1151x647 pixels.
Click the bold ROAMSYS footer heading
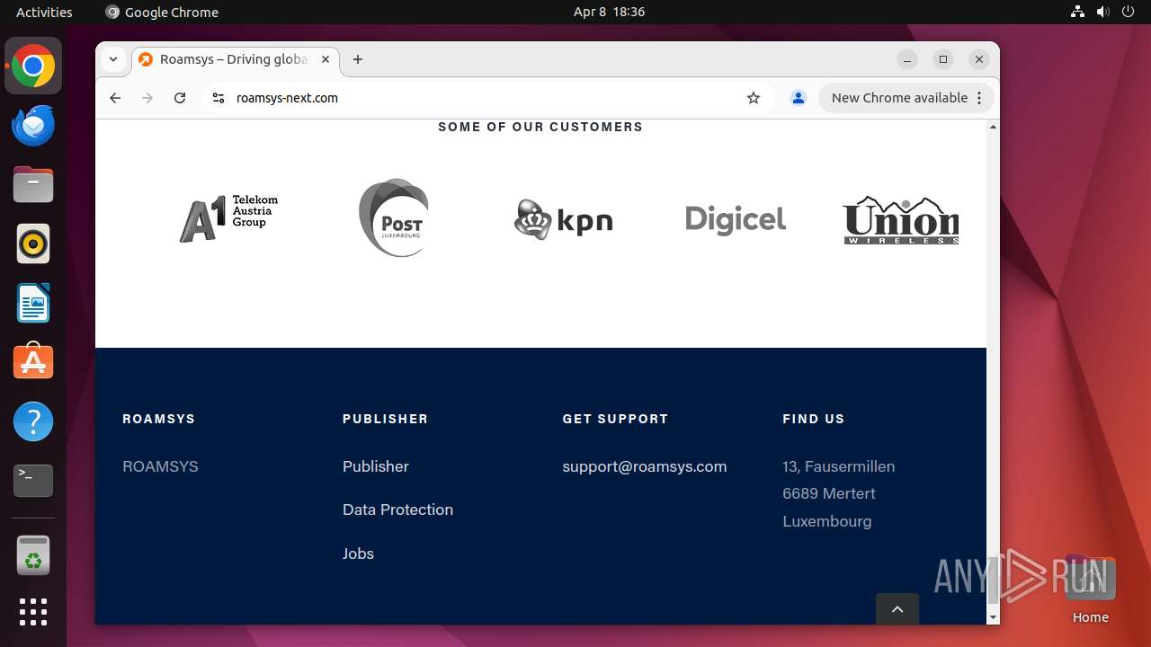point(158,419)
